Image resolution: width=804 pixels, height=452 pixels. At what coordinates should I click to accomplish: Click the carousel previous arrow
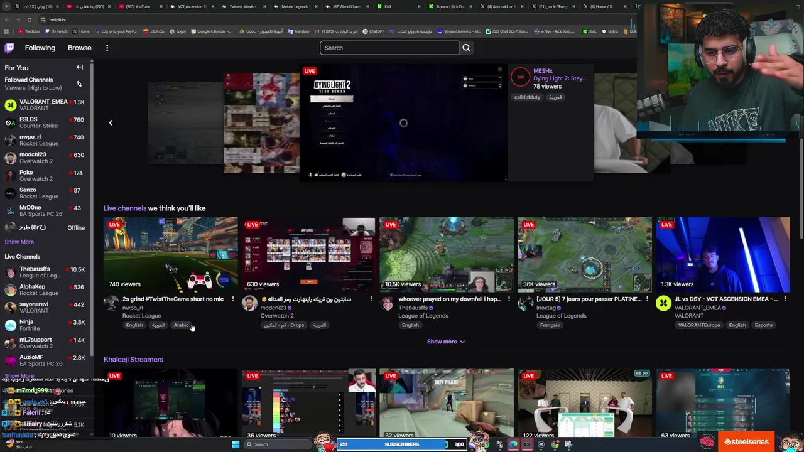pyautogui.click(x=111, y=123)
